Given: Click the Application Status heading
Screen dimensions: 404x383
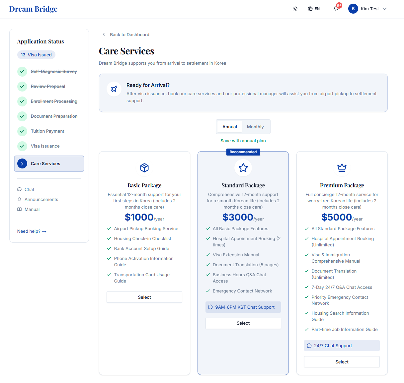Looking at the screenshot, I should [x=40, y=41].
